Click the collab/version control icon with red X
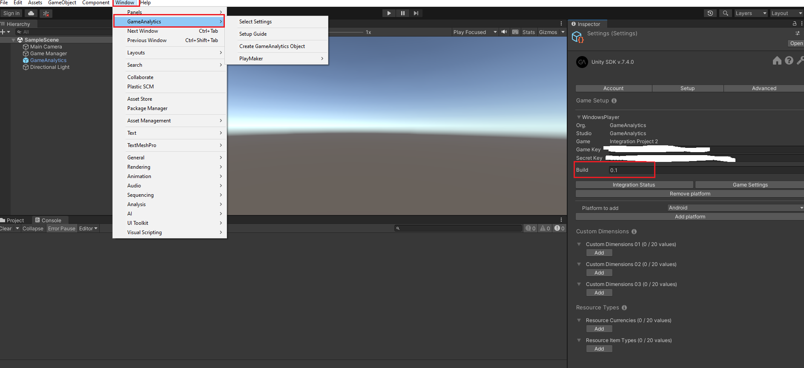Screen dimensions: 804x368 click(x=46, y=14)
